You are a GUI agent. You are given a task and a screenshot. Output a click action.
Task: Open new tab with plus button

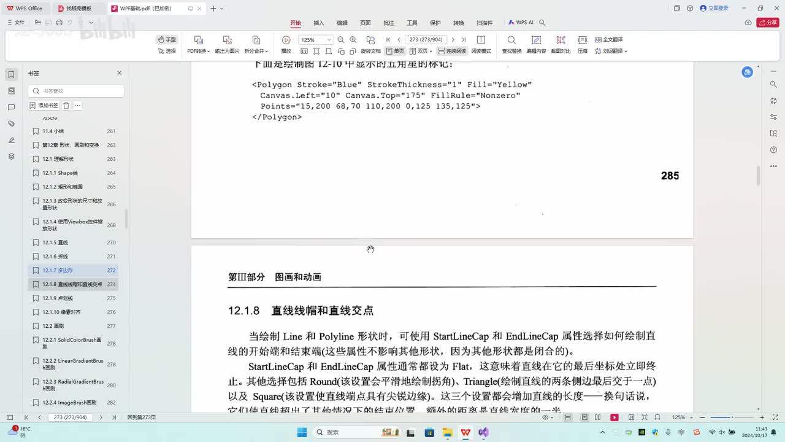[213, 9]
